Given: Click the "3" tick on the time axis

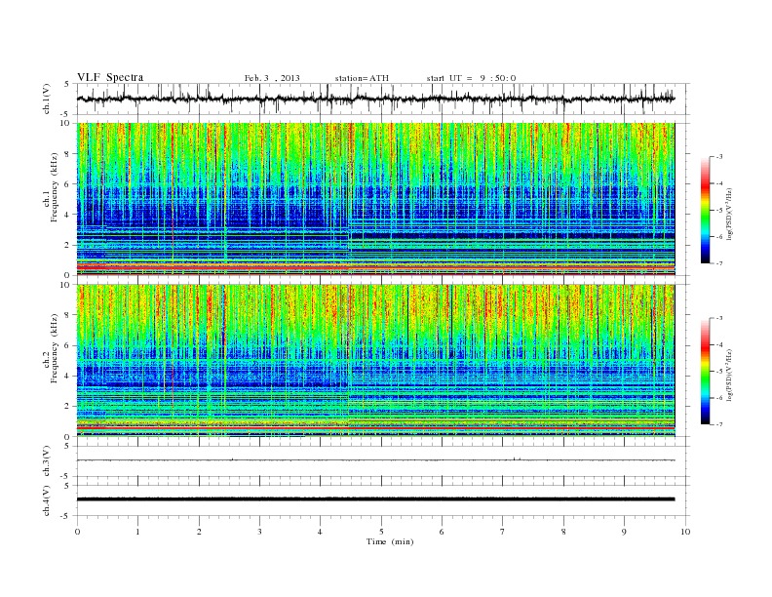Looking at the screenshot, I should pyautogui.click(x=259, y=532).
